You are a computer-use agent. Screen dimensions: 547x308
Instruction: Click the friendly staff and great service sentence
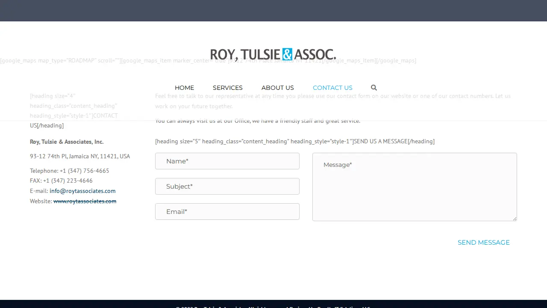(x=258, y=121)
